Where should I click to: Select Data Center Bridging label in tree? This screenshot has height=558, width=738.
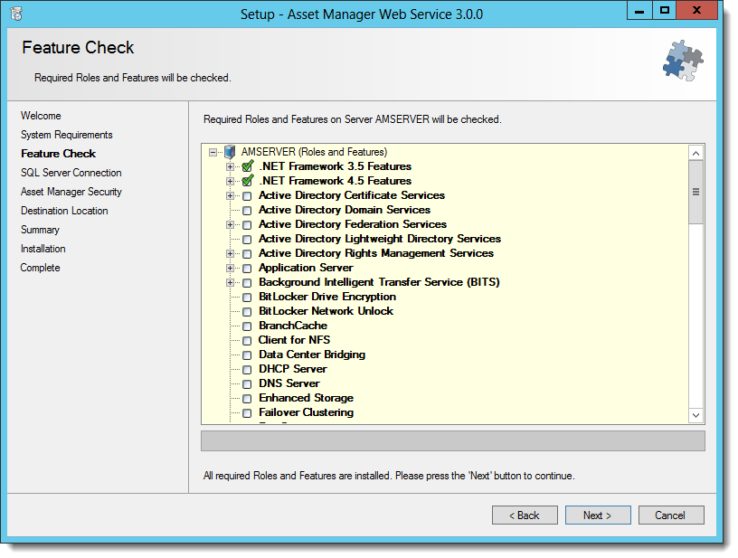point(312,355)
